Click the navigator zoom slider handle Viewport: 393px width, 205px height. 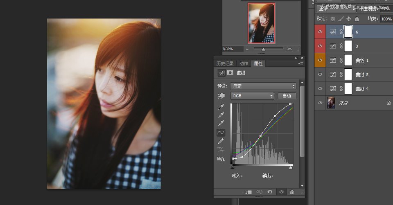[x=263, y=50]
